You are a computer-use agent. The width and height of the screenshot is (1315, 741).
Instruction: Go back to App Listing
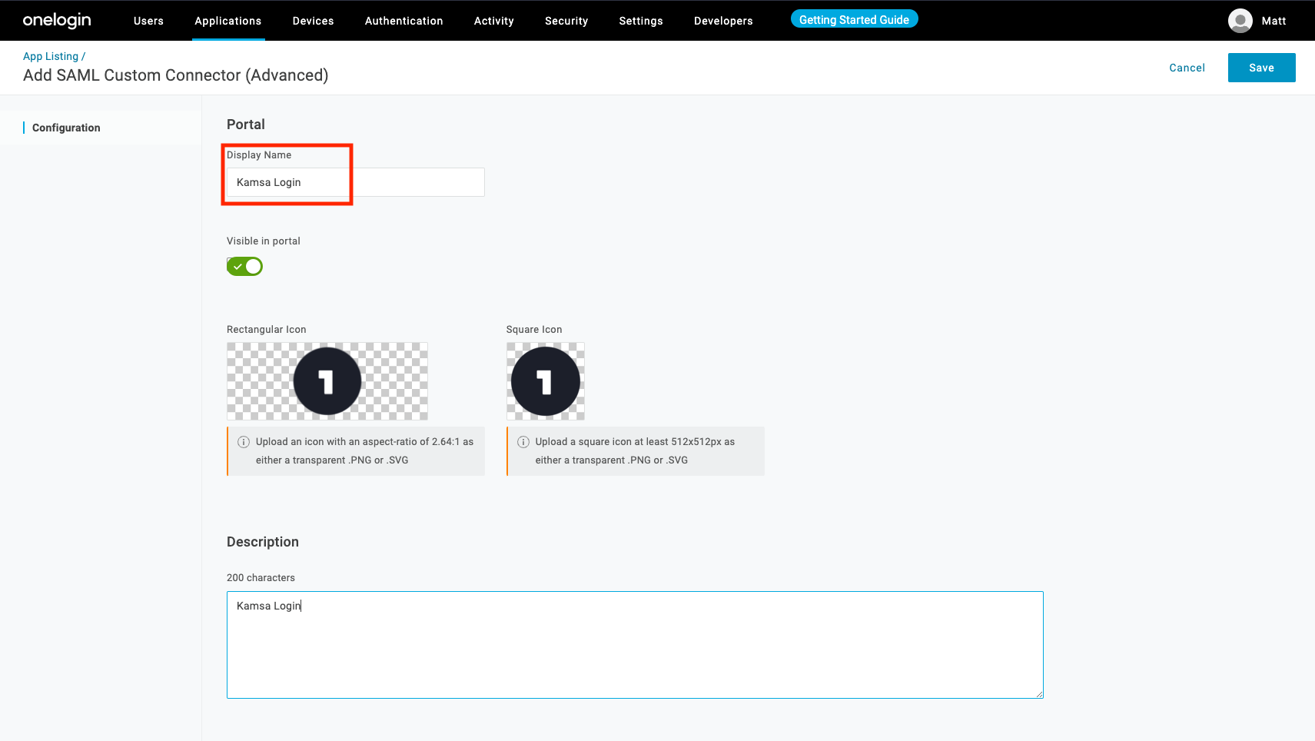(51, 56)
